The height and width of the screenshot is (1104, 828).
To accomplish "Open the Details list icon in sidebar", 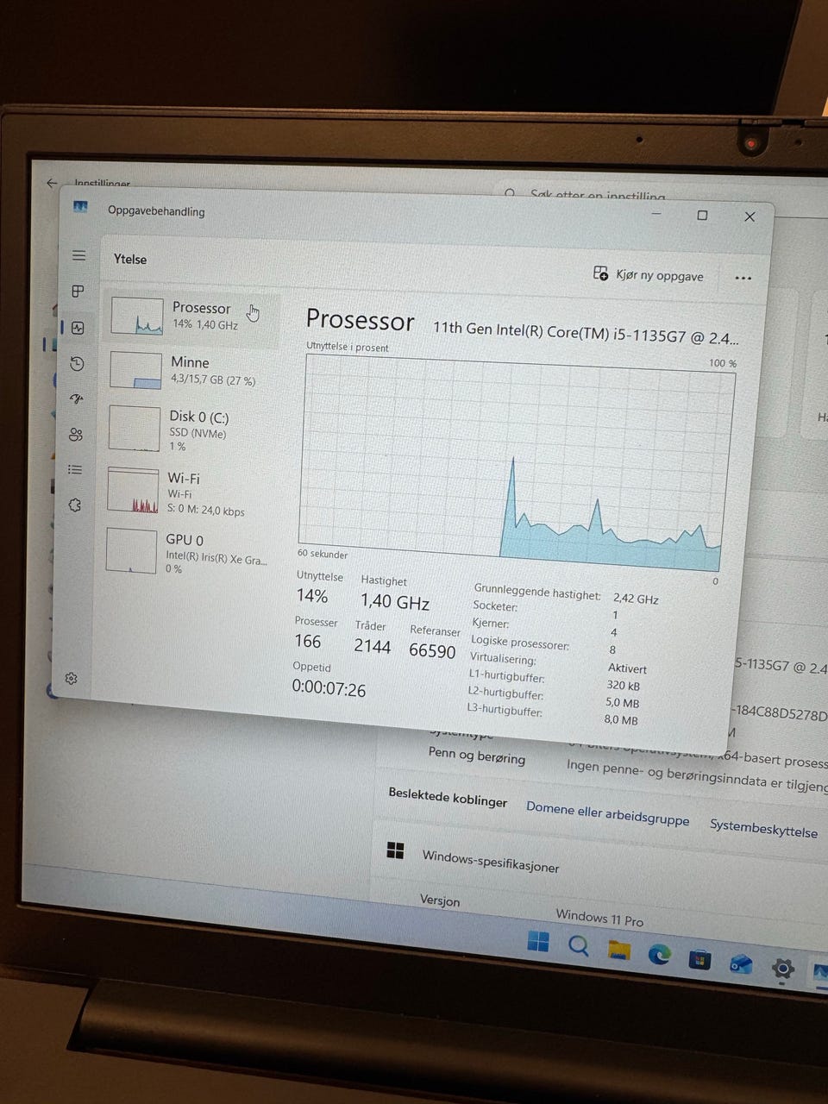I will pyautogui.click(x=75, y=469).
